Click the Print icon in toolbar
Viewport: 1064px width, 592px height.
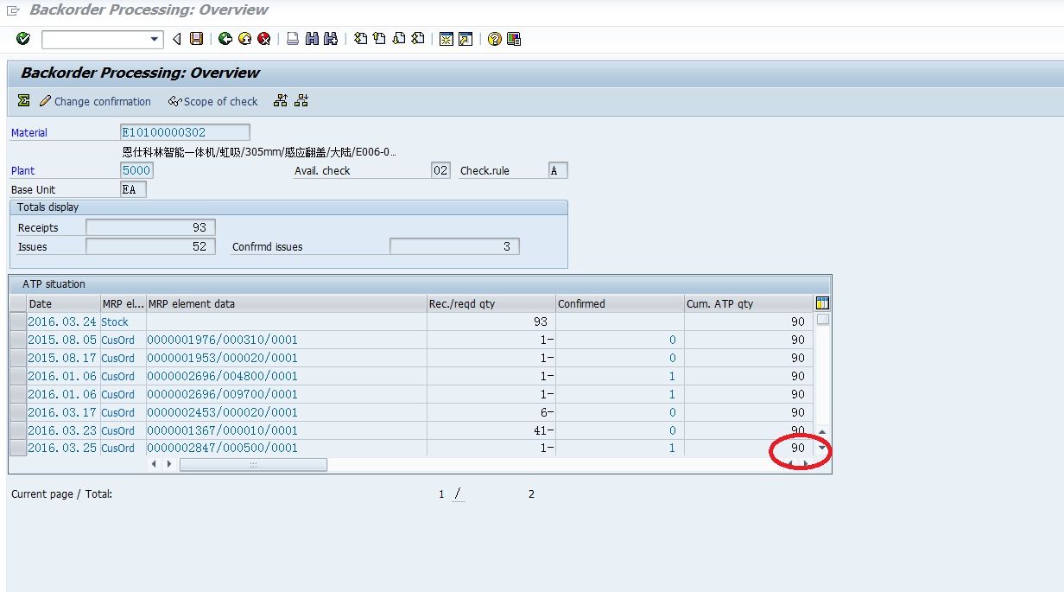pos(293,39)
